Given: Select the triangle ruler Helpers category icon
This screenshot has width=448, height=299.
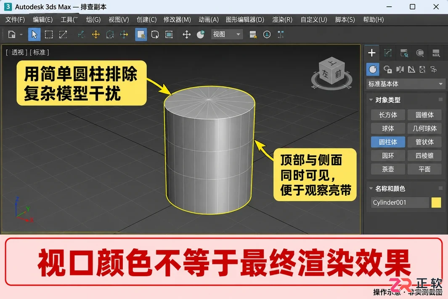Looking at the screenshot, I should (x=411, y=69).
